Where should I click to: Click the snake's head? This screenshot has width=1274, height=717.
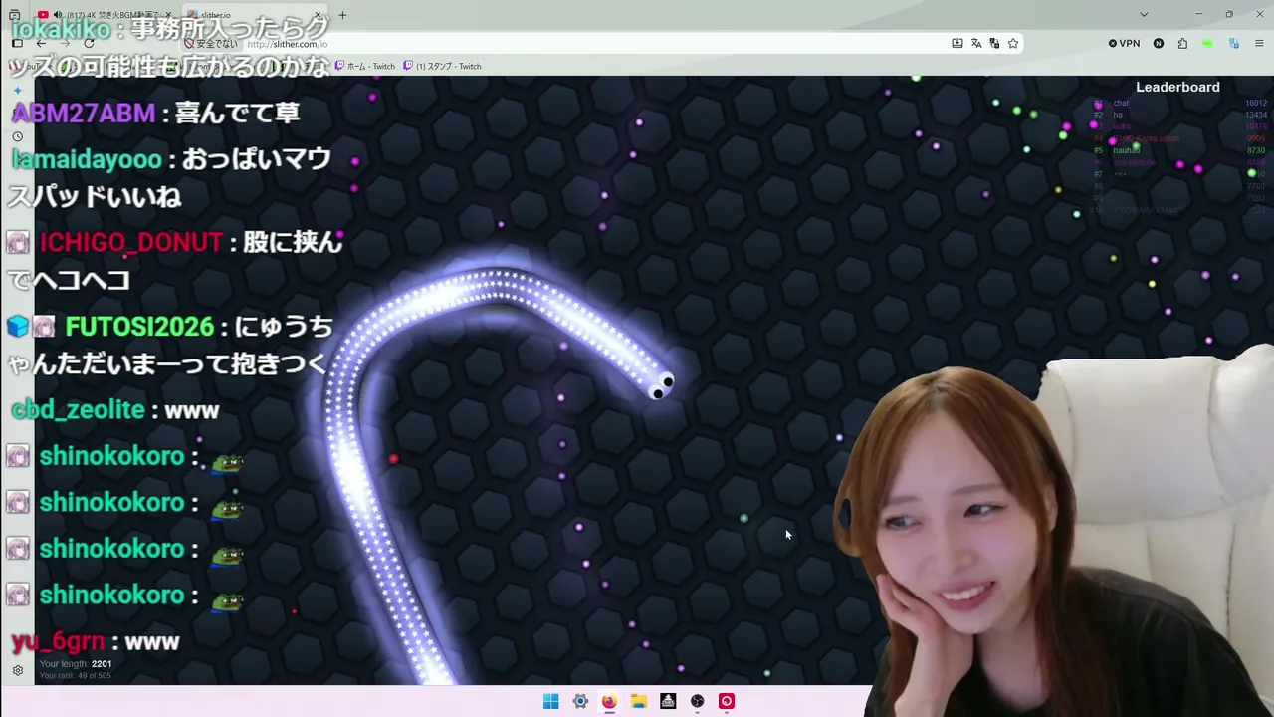pos(660,385)
